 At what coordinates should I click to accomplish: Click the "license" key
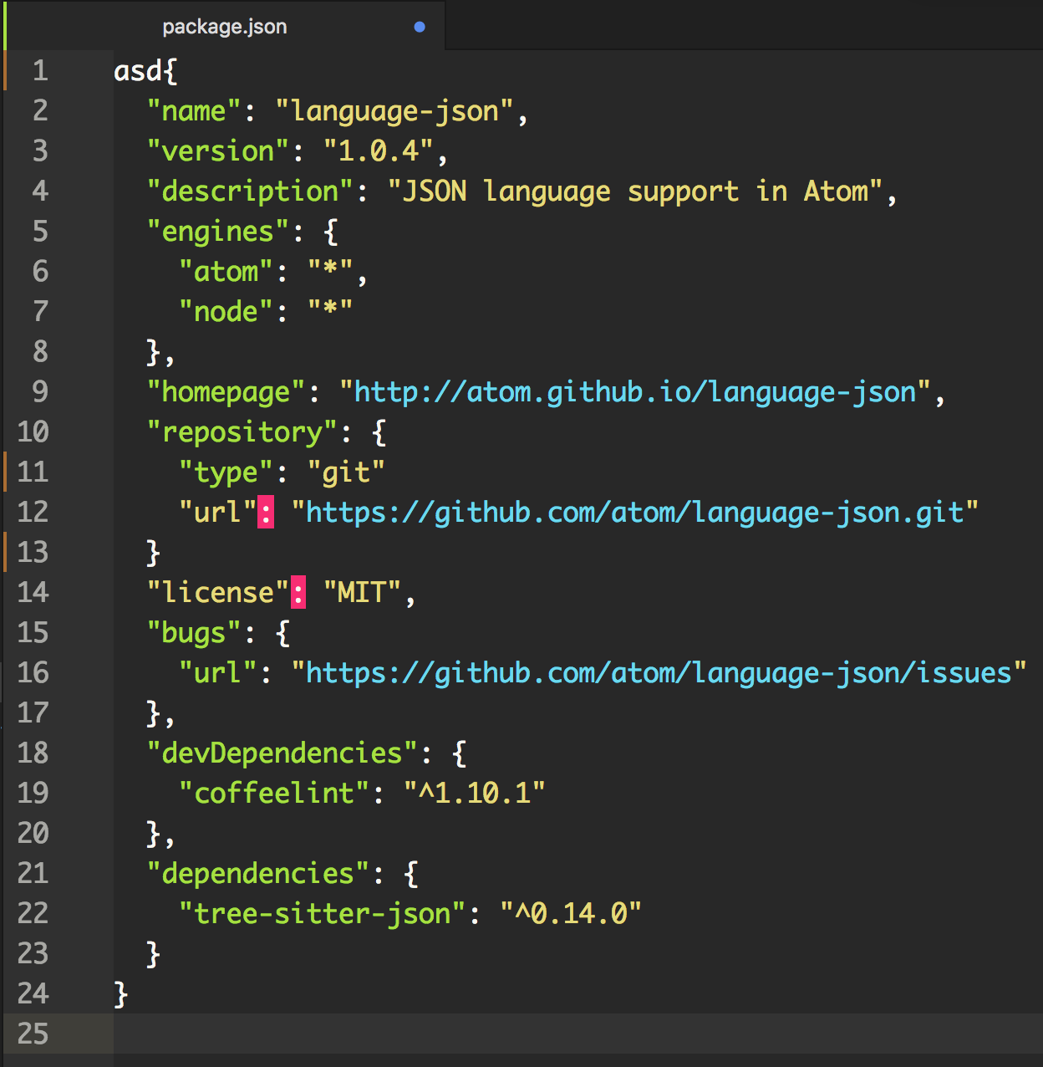click(x=218, y=593)
